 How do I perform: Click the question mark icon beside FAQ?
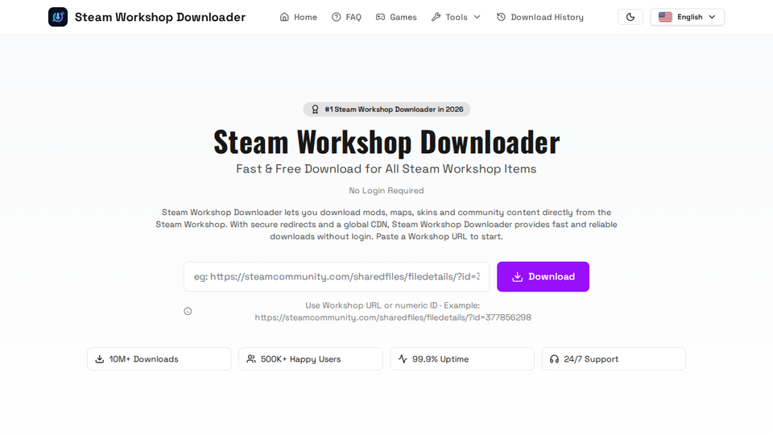coord(337,17)
